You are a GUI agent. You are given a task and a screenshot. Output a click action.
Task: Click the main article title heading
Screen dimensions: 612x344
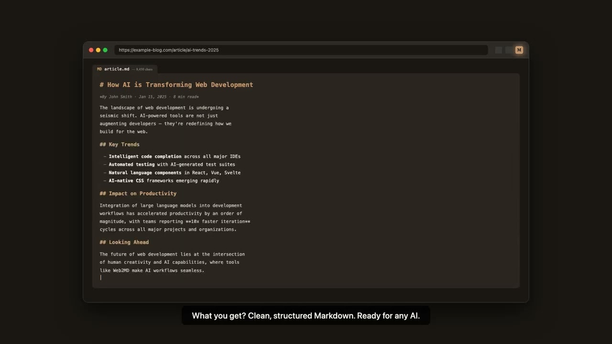[x=176, y=85]
